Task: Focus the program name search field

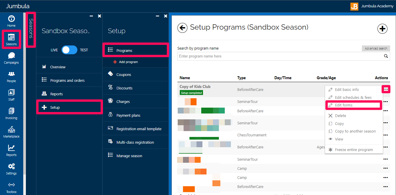Action: click(x=279, y=56)
